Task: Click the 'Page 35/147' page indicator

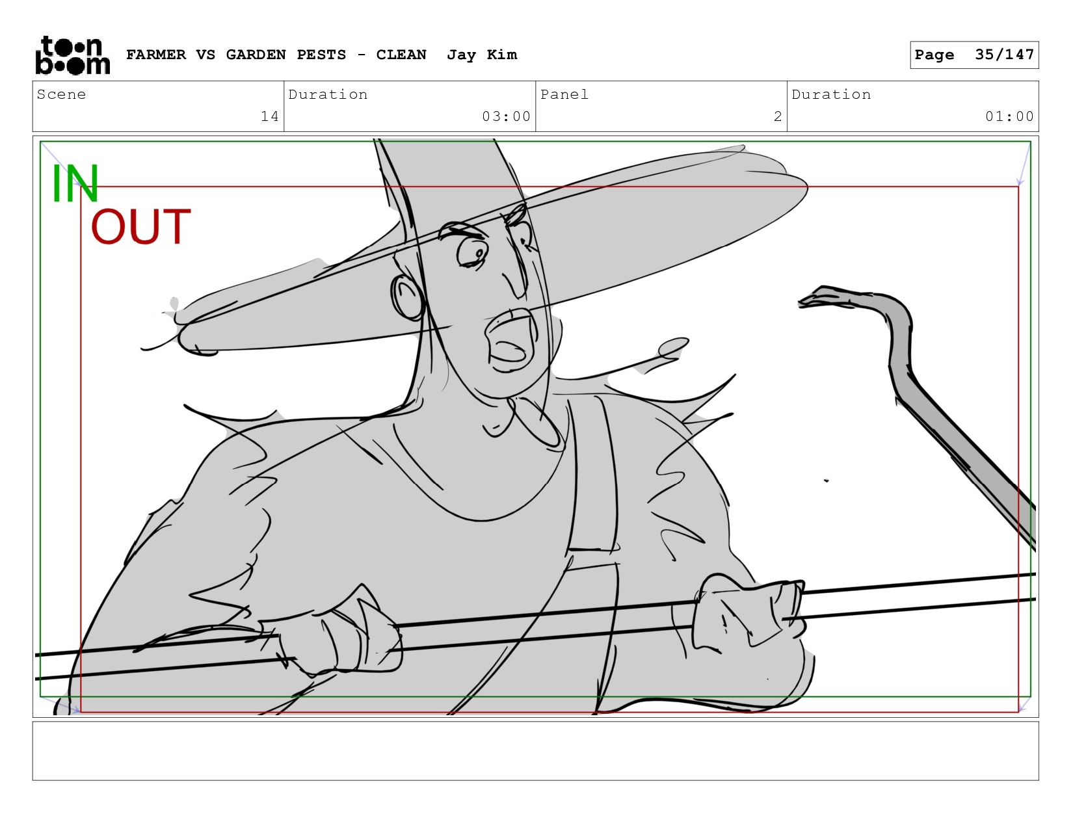Action: [974, 55]
